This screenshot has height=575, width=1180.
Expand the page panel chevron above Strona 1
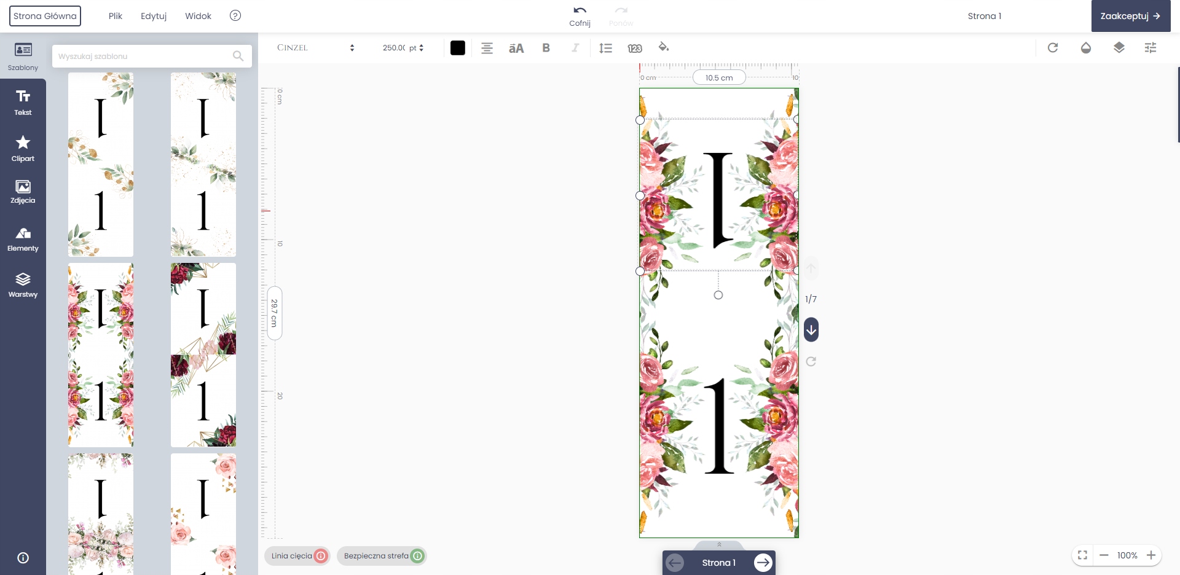(x=719, y=544)
